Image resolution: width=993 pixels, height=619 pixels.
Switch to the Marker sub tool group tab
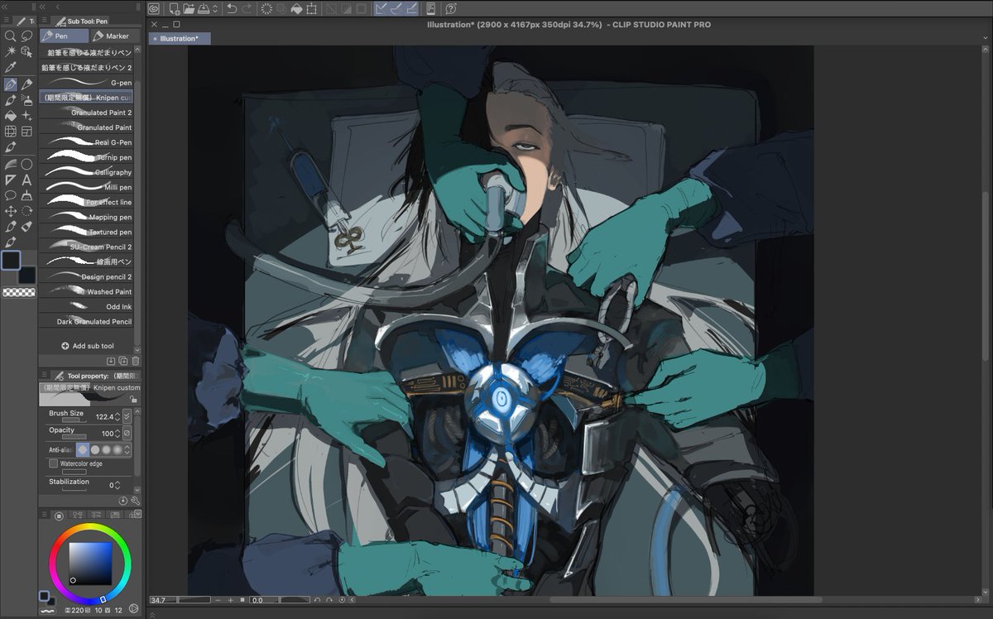coord(114,36)
